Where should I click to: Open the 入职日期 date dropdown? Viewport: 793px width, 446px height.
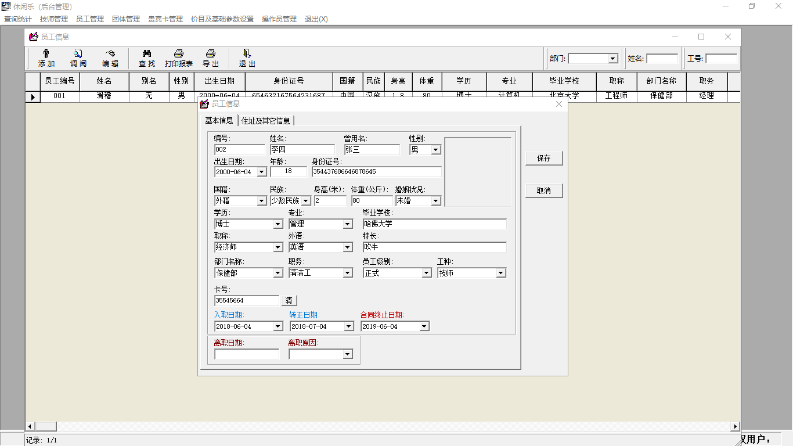pos(278,326)
